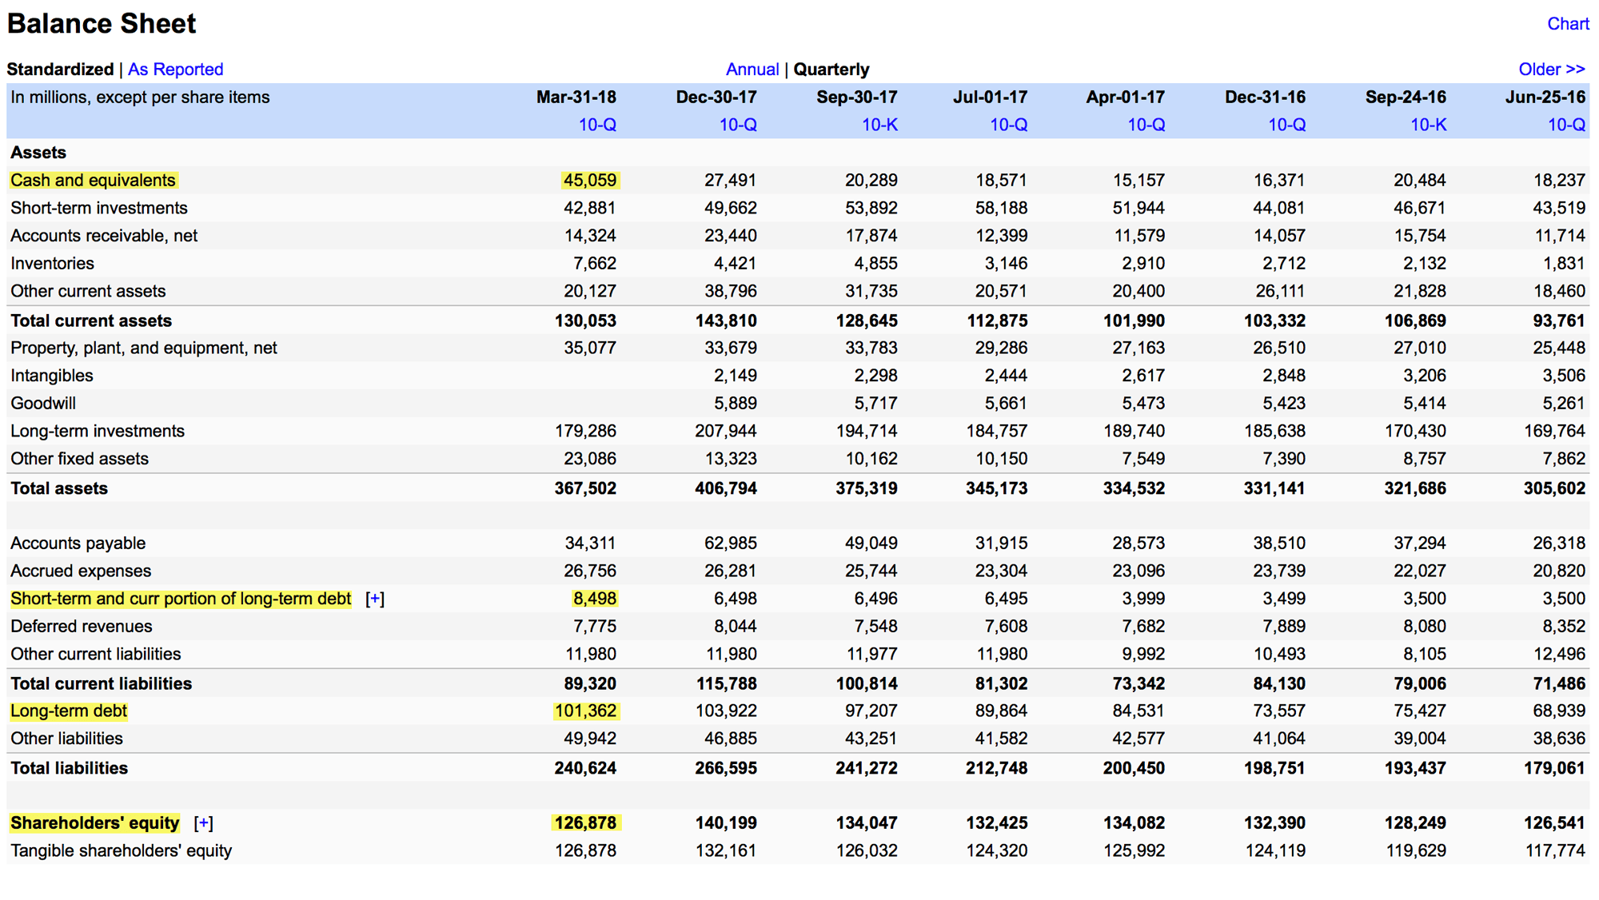Open the Sep-24-16 10-K filing
Image resolution: width=1599 pixels, height=900 pixels.
point(1428,125)
